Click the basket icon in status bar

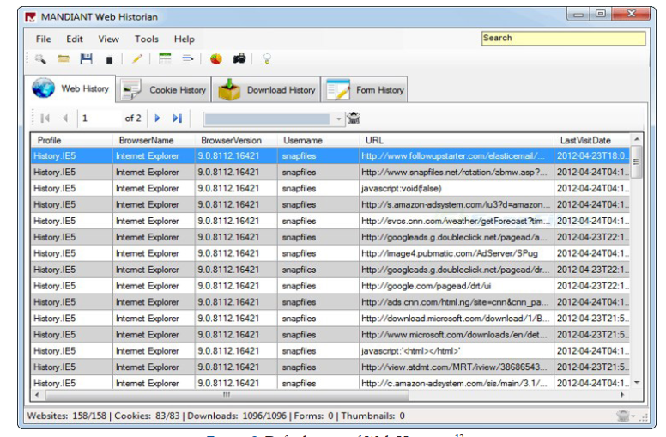[623, 416]
